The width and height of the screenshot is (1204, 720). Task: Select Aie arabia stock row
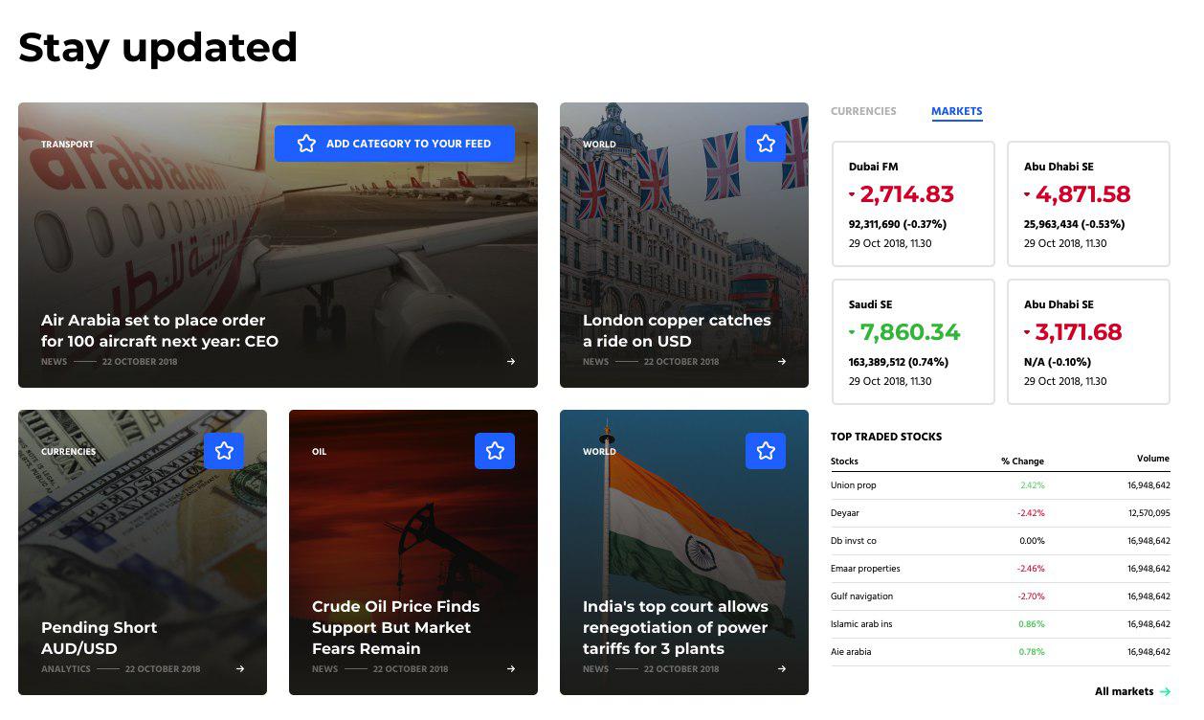click(1000, 652)
